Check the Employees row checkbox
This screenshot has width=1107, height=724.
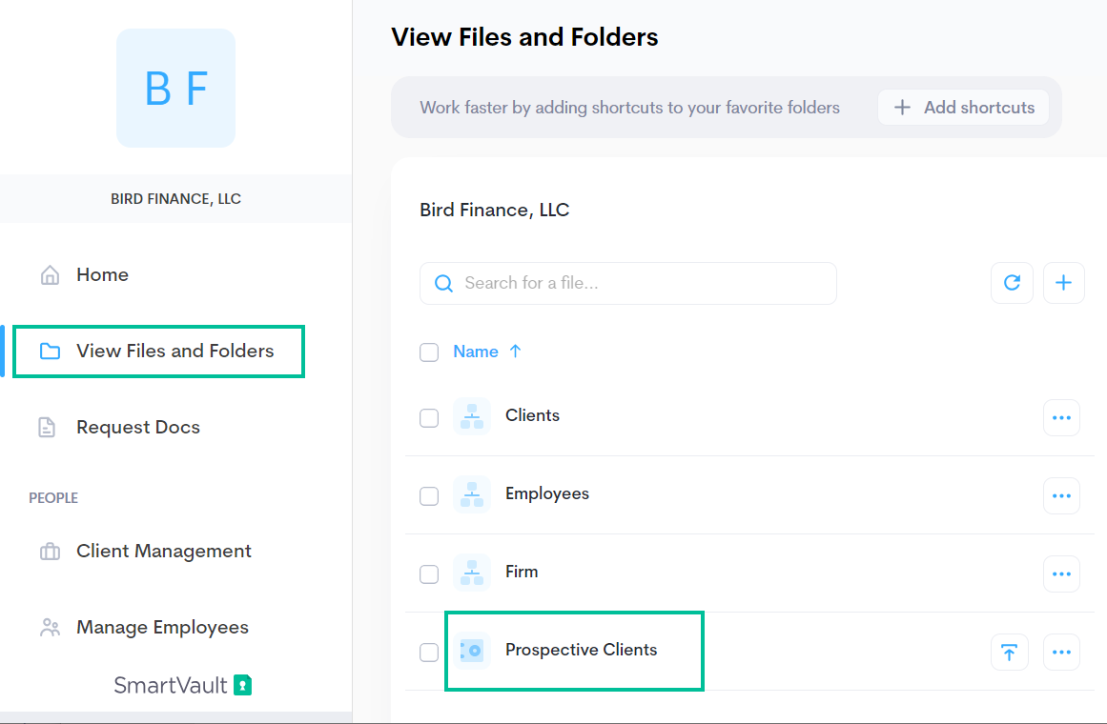(x=429, y=496)
